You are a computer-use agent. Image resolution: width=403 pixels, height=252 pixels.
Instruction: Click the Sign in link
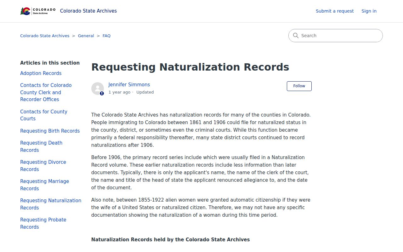click(369, 11)
